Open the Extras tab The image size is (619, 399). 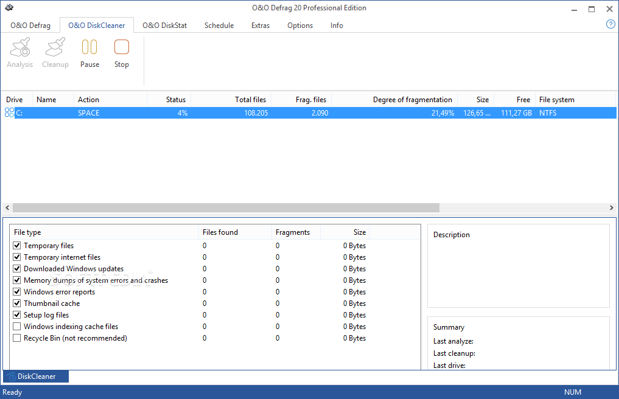(x=261, y=26)
